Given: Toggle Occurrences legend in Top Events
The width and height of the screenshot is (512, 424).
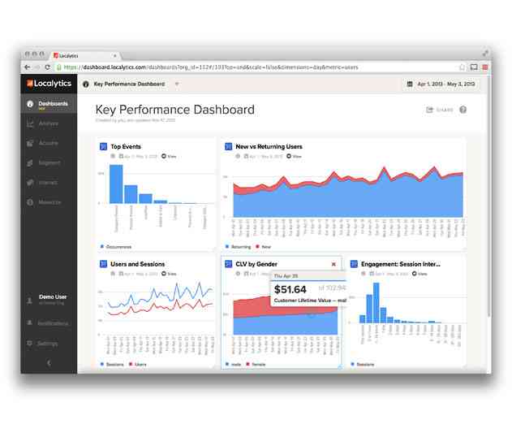Looking at the screenshot, I should (116, 247).
